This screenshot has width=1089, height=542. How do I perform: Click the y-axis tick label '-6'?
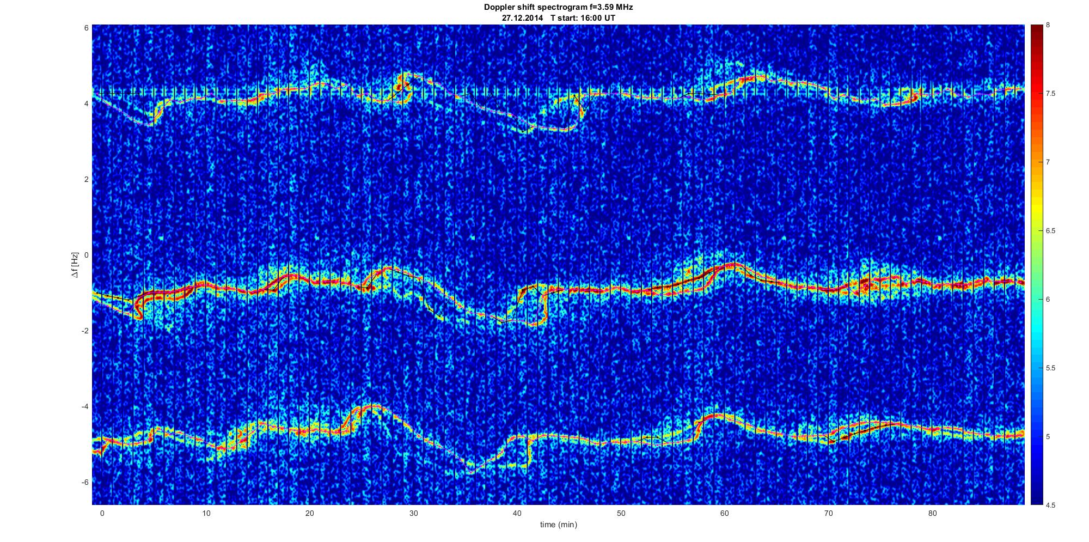(x=85, y=482)
